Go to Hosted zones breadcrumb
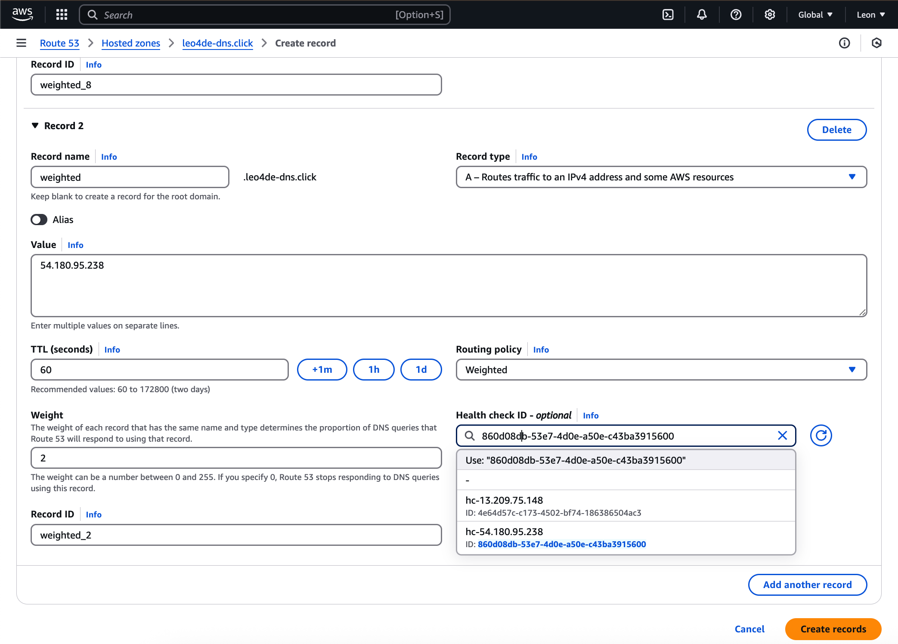898x644 pixels. (x=130, y=43)
